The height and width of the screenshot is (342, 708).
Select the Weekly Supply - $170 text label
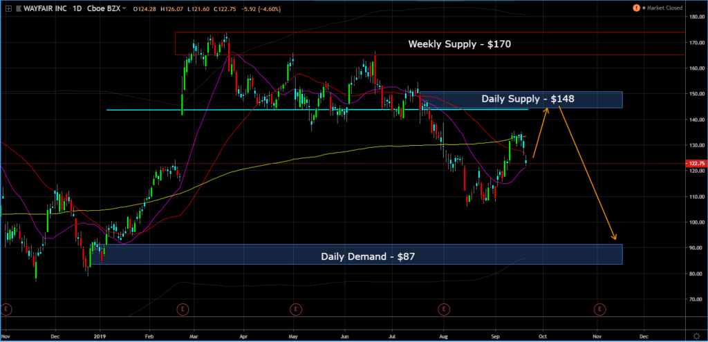click(x=460, y=44)
